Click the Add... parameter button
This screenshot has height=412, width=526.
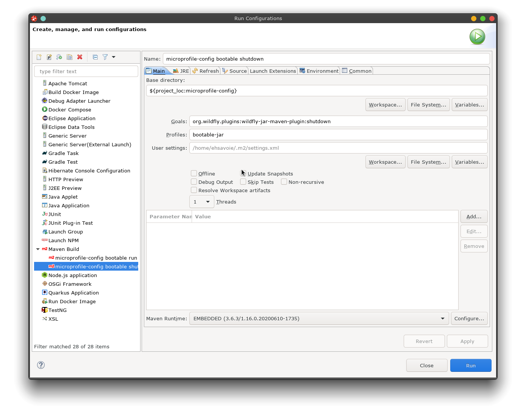pos(474,216)
